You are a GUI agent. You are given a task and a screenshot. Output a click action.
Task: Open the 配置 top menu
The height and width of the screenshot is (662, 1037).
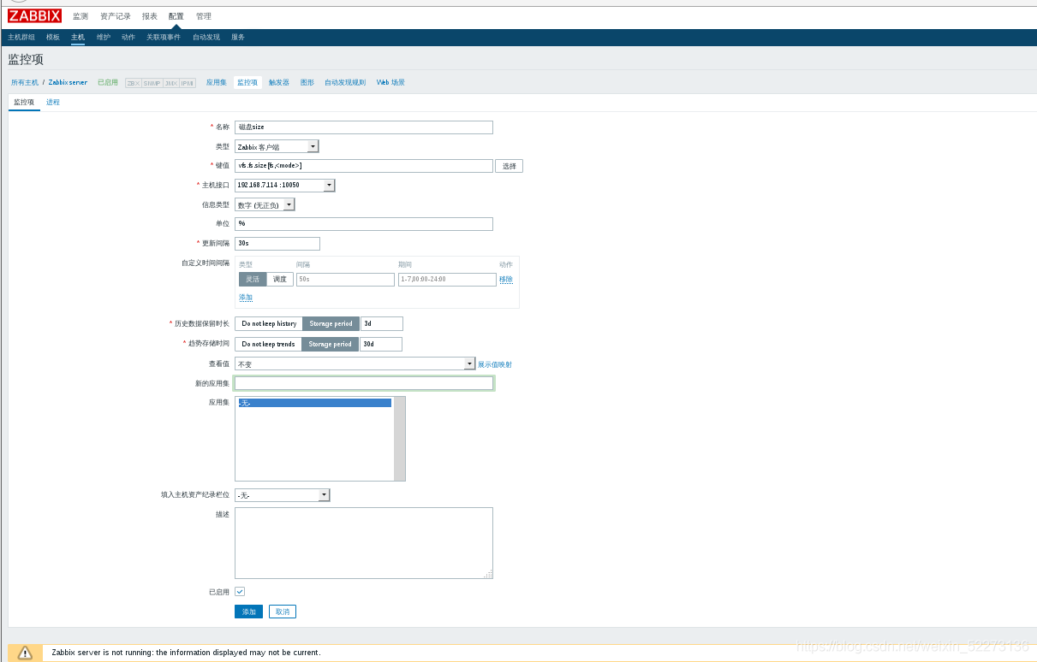176,16
